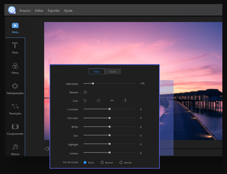Open the Componentes sidebar panel
This screenshot has width=227, height=174.
15,129
